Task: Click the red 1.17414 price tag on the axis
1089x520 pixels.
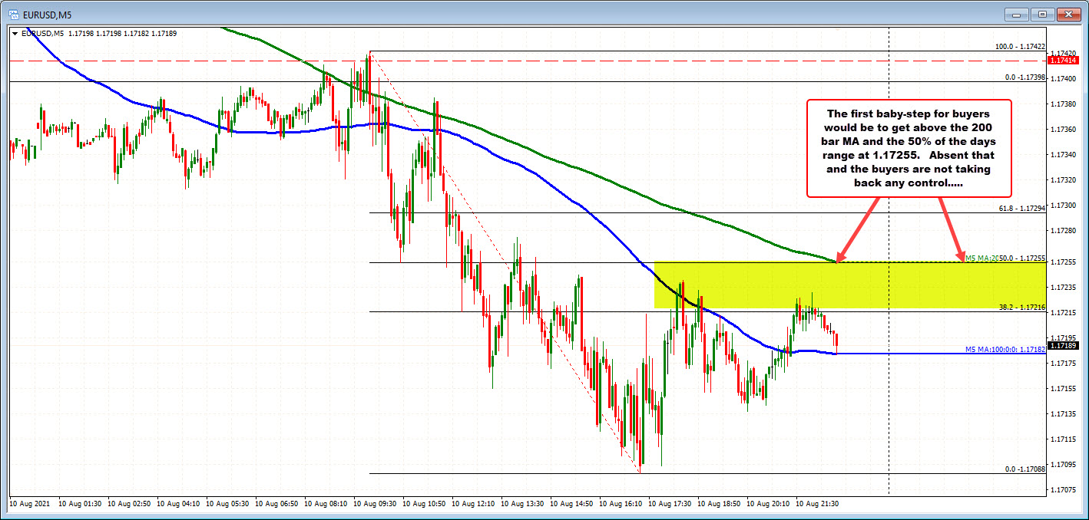Action: coord(1062,60)
